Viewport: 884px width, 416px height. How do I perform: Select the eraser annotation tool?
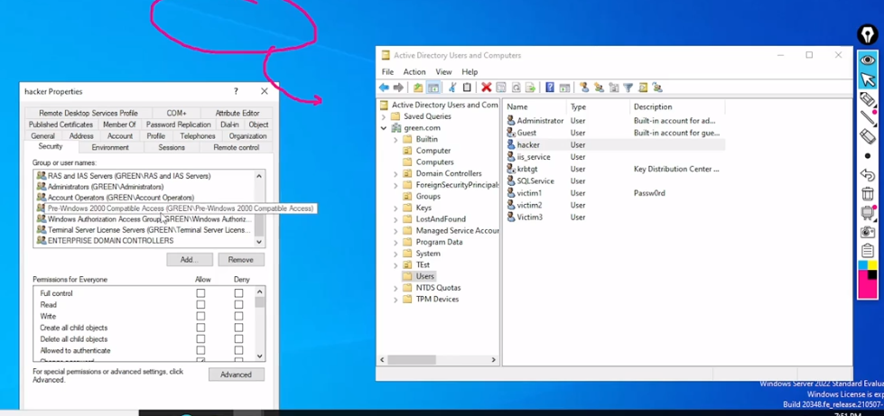tap(868, 136)
